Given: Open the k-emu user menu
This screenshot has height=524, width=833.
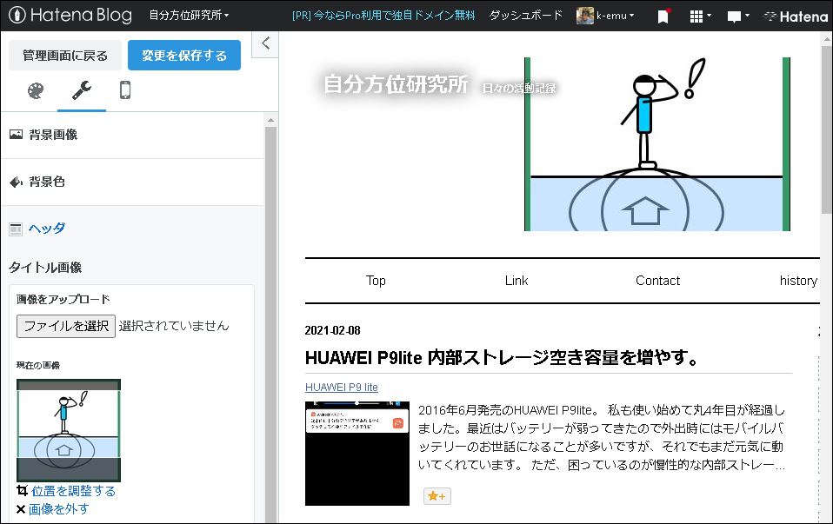Looking at the screenshot, I should click(615, 16).
